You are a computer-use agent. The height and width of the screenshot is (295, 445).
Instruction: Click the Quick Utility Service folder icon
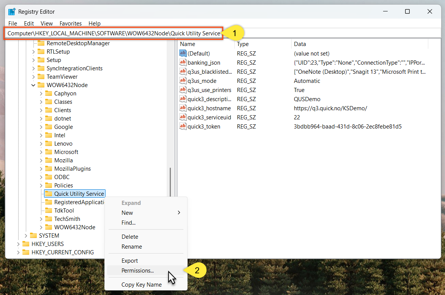(x=49, y=194)
